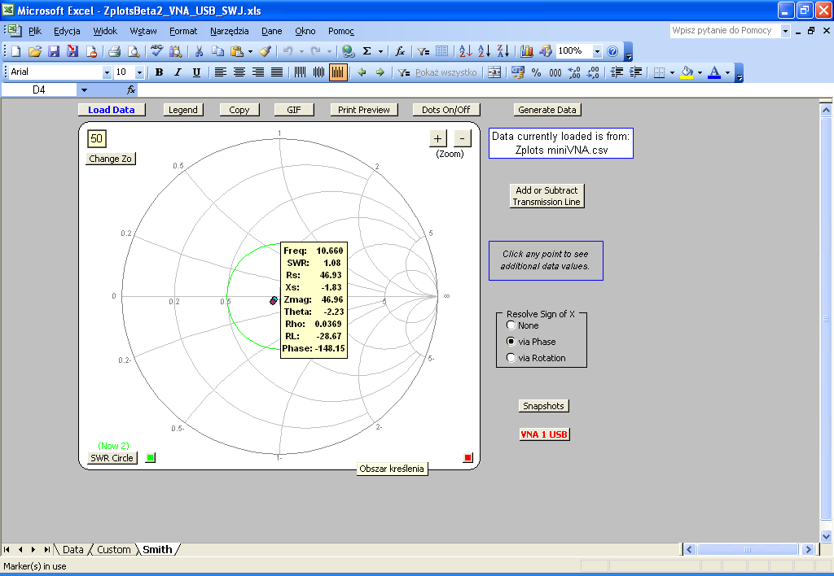Open the Chart Wizard icon
The width and height of the screenshot is (834, 576).
click(x=527, y=51)
